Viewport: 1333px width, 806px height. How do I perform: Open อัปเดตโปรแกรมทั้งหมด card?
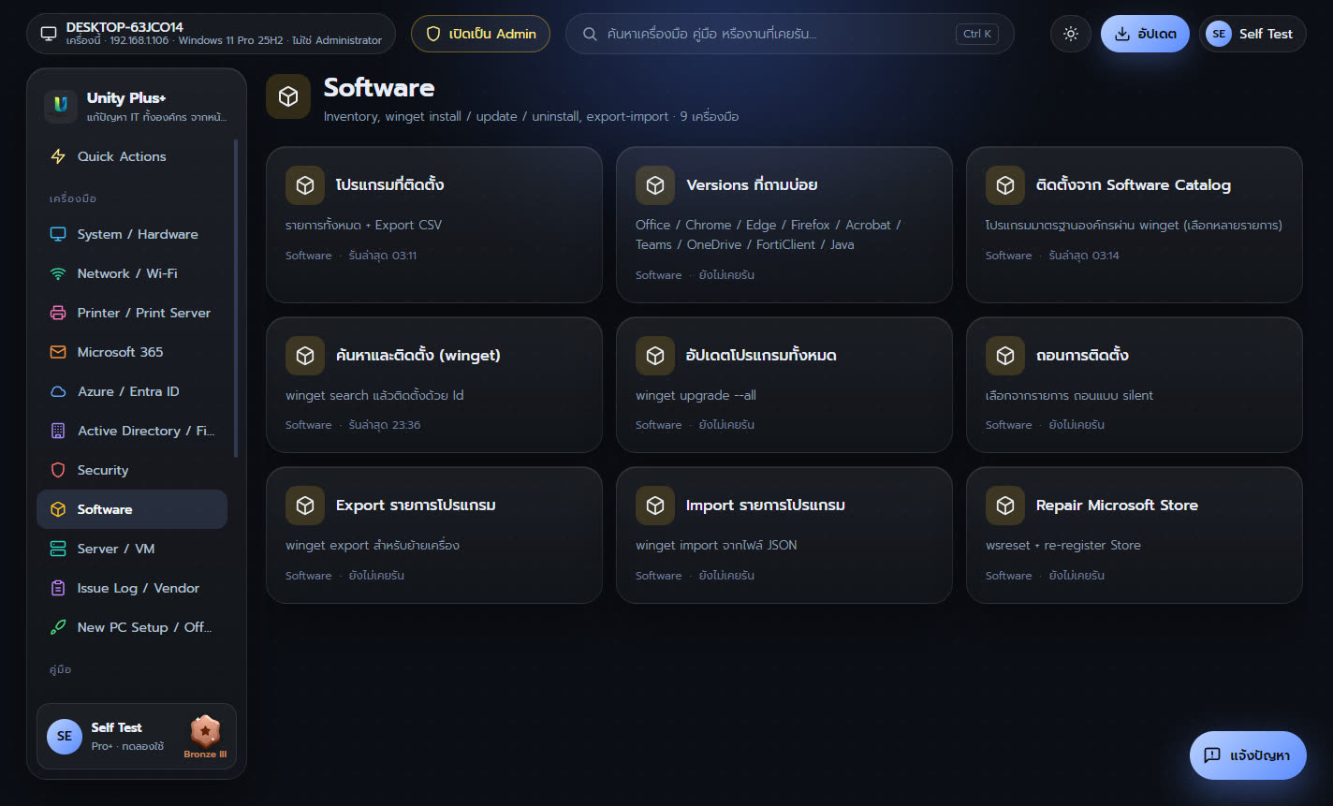point(784,385)
